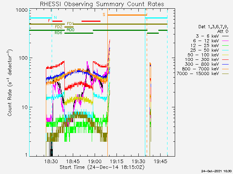Screen dimensions: 233x174
Task: Click the cyan 25-50 keV legend line
Action: pyautogui.click(x=225, y=50)
